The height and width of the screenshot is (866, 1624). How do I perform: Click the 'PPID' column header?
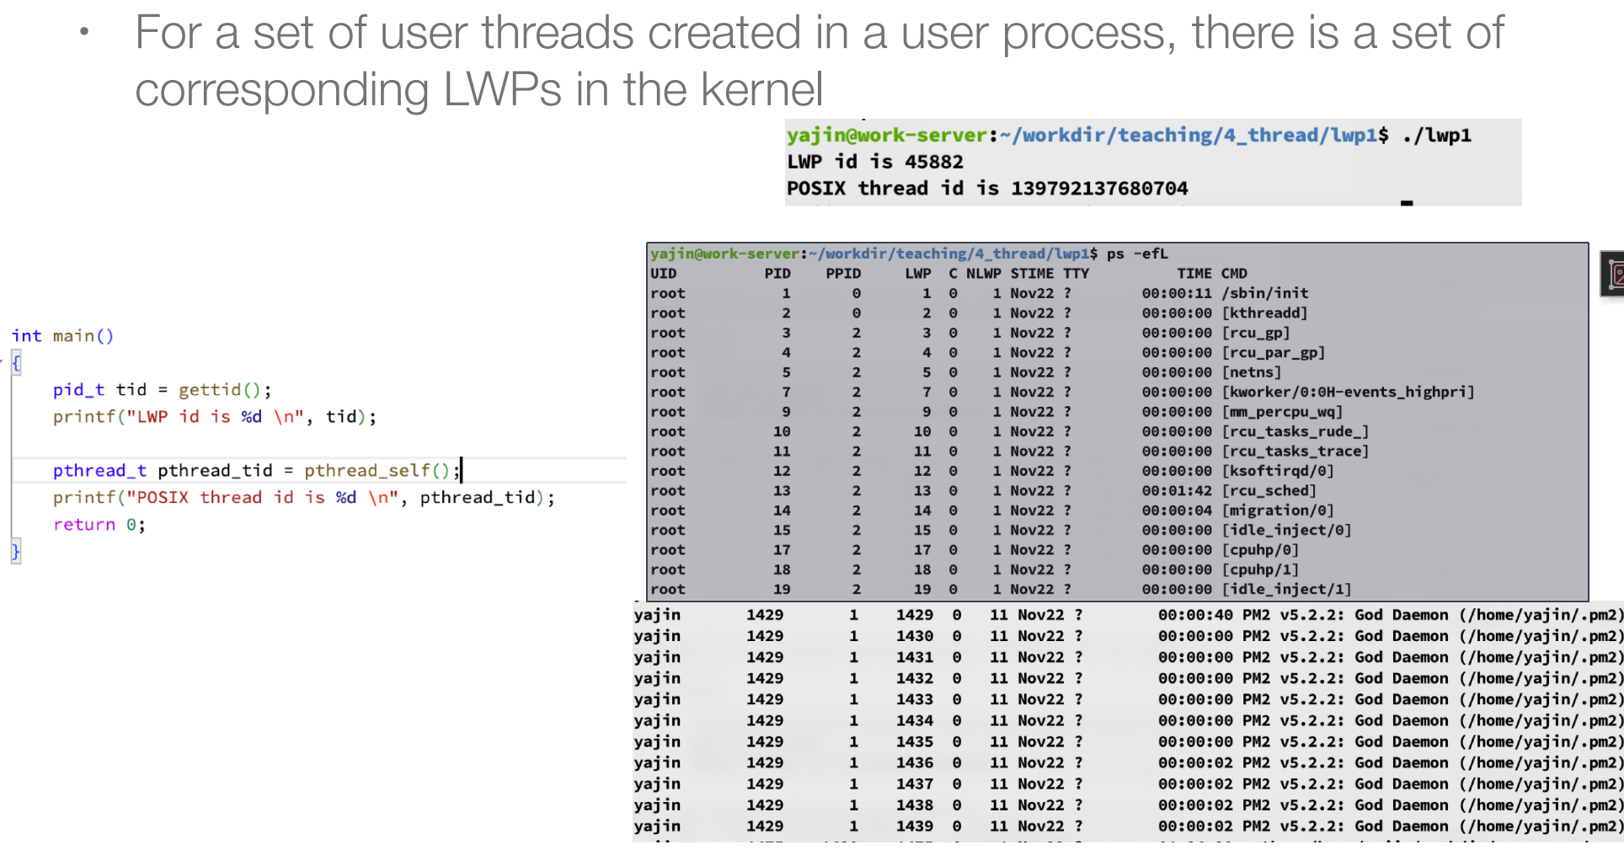[x=843, y=274]
